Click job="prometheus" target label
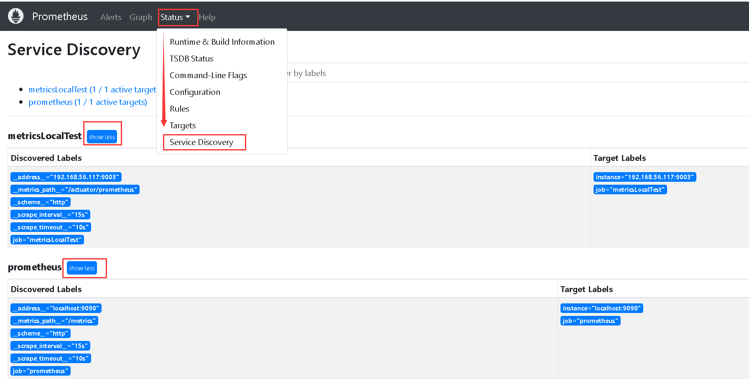This screenshot has height=379, width=749. point(590,321)
